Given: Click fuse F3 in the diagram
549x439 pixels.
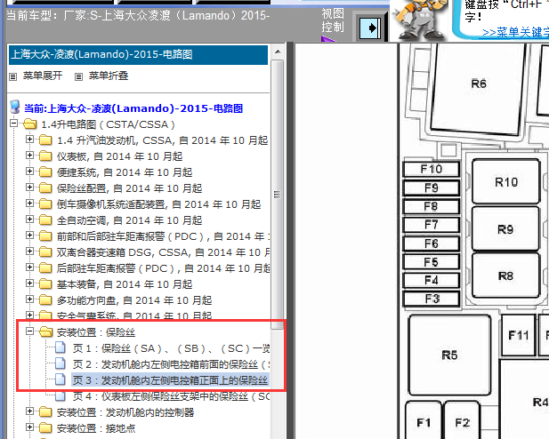Looking at the screenshot, I should click(x=432, y=299).
